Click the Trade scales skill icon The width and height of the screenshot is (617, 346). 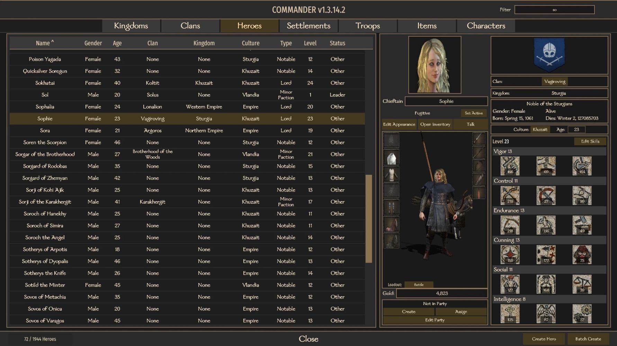(582, 284)
